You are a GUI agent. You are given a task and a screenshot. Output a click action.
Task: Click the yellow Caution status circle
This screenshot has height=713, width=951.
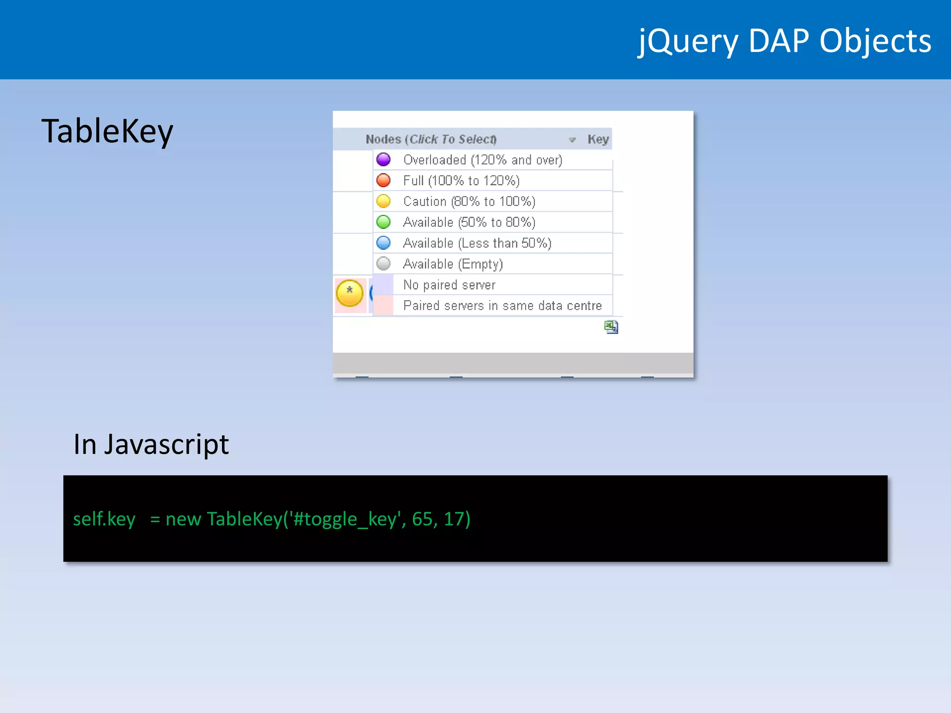(384, 201)
